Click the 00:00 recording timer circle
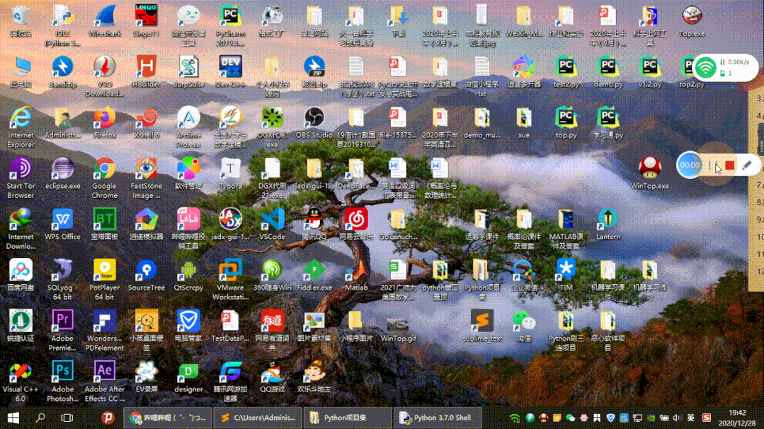Screen dimensions: 764x429 pyautogui.click(x=690, y=165)
